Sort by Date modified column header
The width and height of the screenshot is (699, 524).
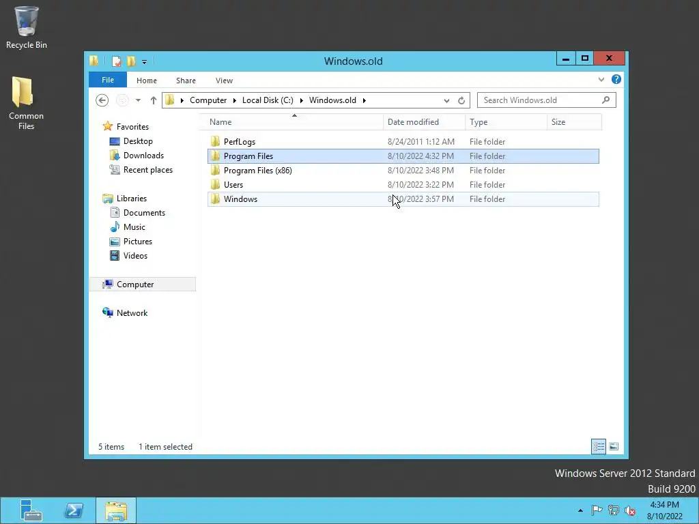point(424,122)
